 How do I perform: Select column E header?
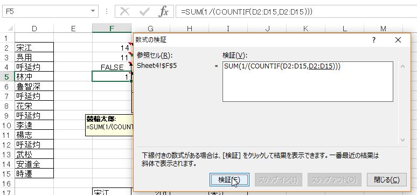click(x=73, y=29)
